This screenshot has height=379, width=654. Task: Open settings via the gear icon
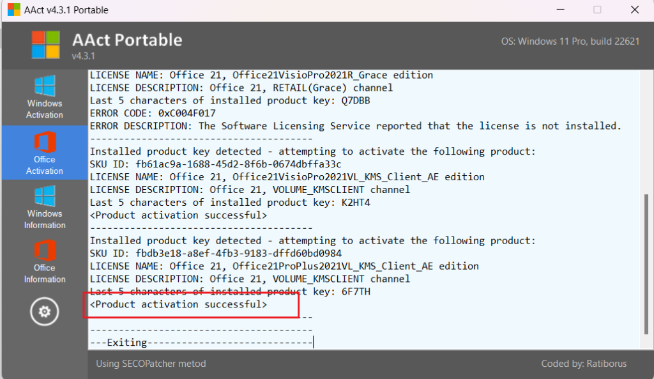pyautogui.click(x=44, y=311)
